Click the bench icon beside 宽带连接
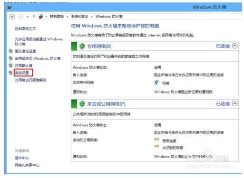This screenshot has width=244, height=178. pos(156,140)
